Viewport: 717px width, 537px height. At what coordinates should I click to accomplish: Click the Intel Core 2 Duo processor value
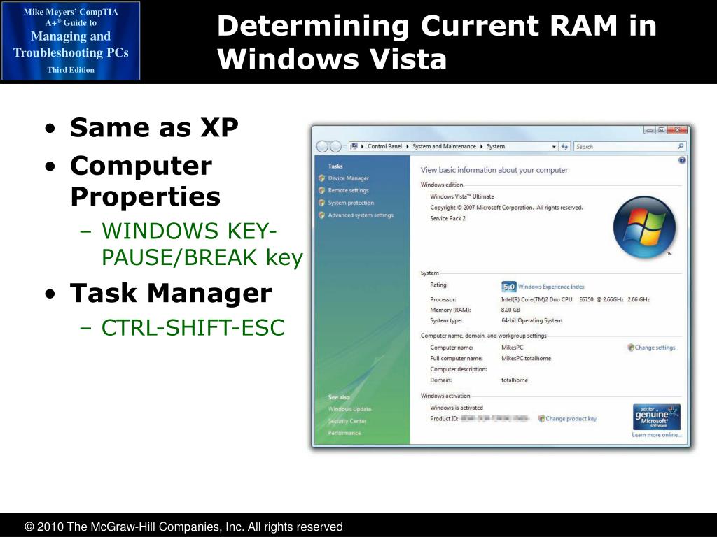point(576,299)
